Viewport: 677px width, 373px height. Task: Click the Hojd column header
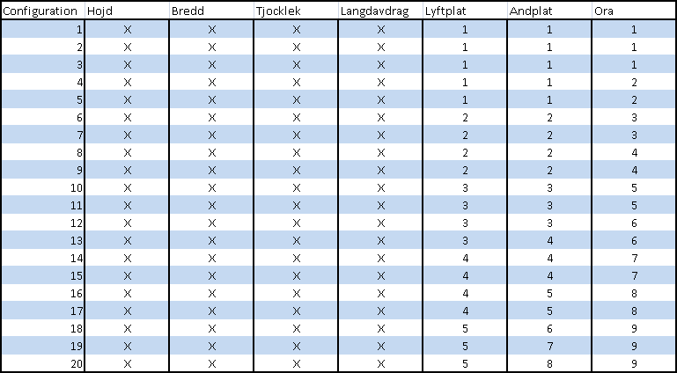[x=127, y=11]
